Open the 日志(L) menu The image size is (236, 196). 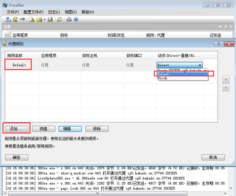point(54,12)
